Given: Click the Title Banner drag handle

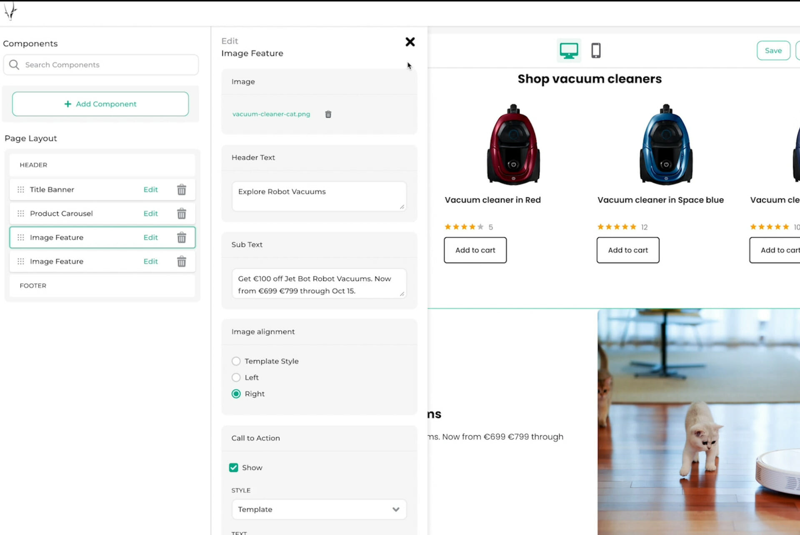Looking at the screenshot, I should click(x=21, y=190).
